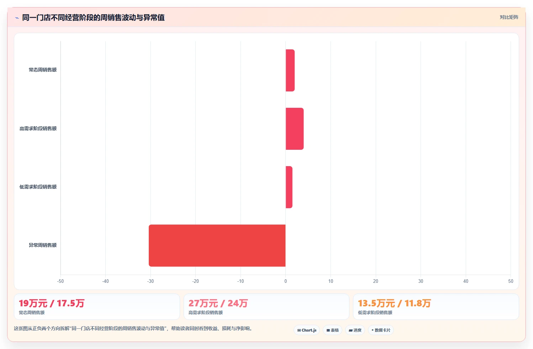Click the 高需求阶段销售额 y-axis label
Screen dimensions: 533x349
[38, 128]
